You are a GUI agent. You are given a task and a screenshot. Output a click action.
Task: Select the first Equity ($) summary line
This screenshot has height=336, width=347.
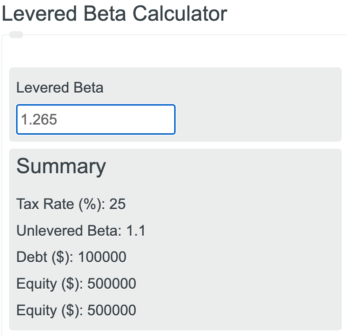tap(76, 283)
